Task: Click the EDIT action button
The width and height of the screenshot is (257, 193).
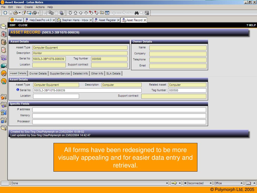Action: [13, 25]
